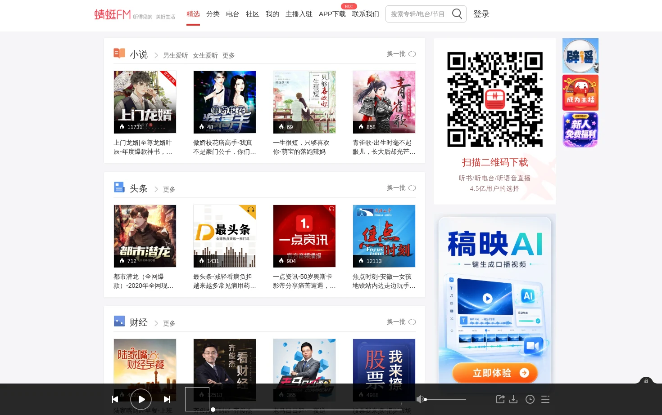
Task: Skip to next track
Action: point(167,399)
